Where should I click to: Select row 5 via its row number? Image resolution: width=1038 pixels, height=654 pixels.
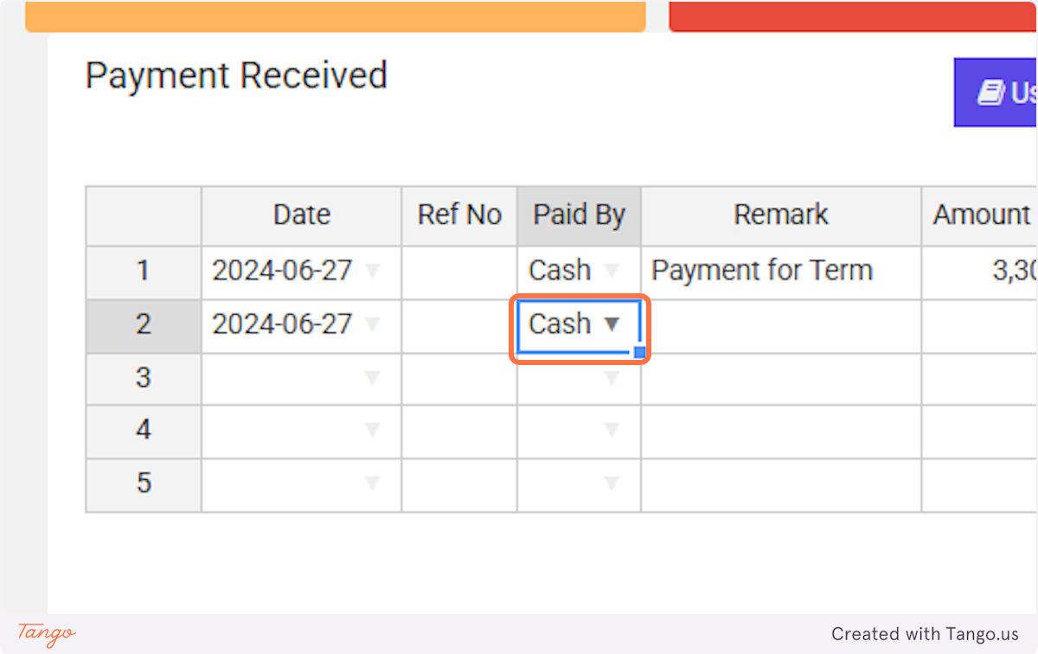144,484
